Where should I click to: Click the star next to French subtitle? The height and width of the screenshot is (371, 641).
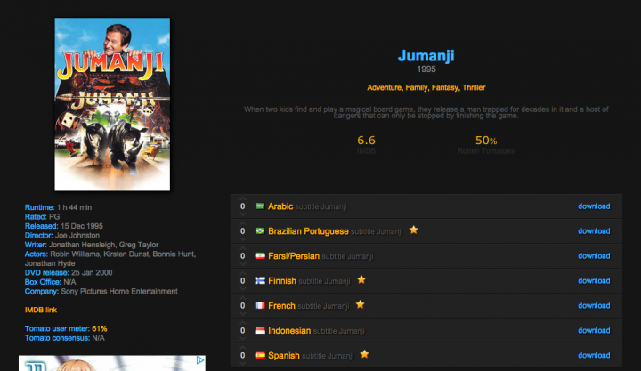361,304
